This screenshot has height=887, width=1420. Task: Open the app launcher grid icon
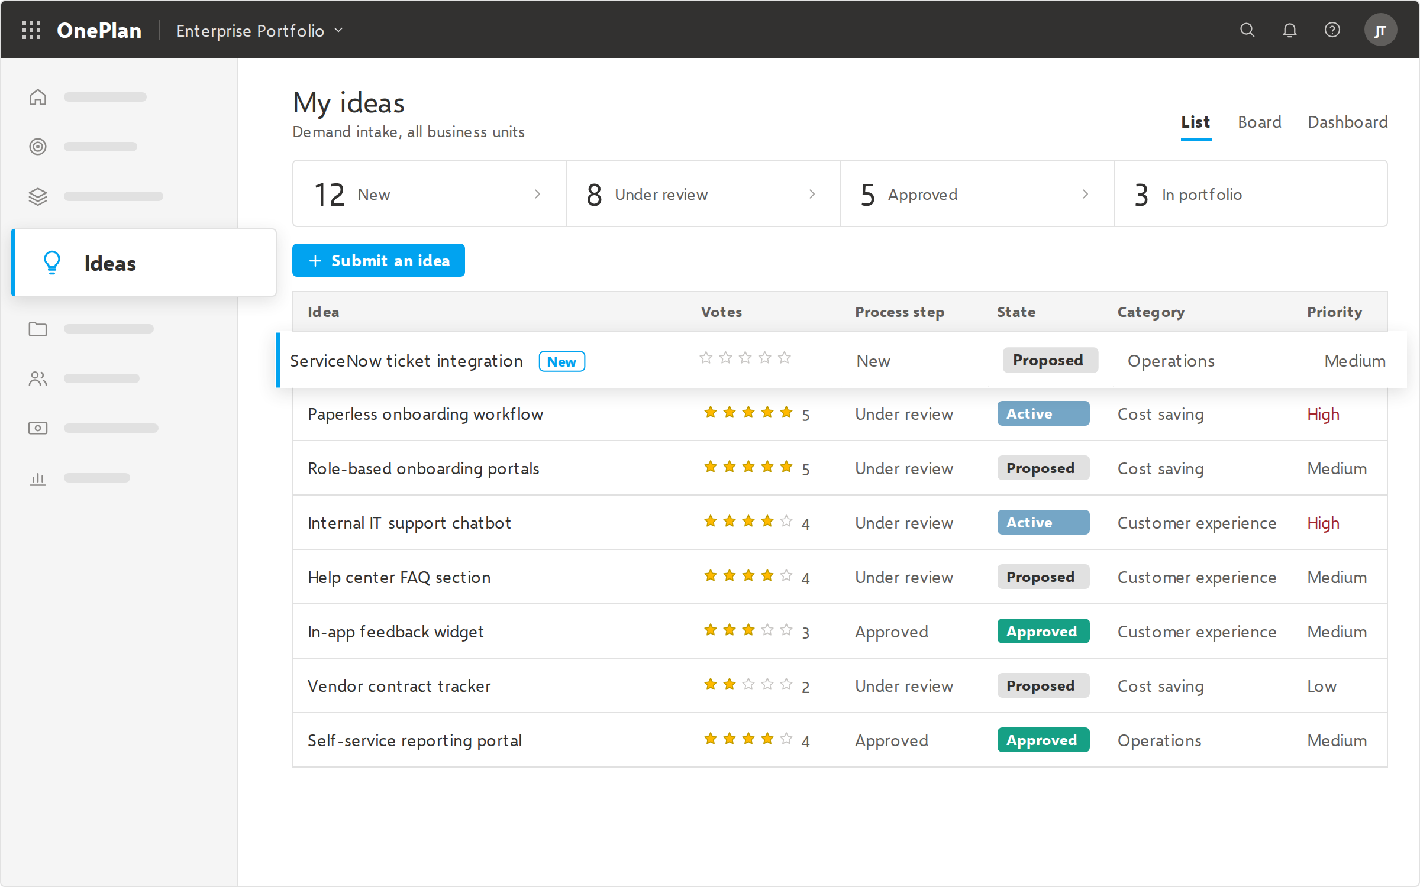pos(31,30)
